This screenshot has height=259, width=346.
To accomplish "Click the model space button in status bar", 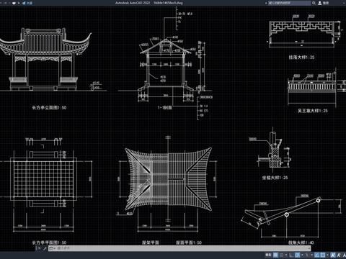I will (x=268, y=255).
